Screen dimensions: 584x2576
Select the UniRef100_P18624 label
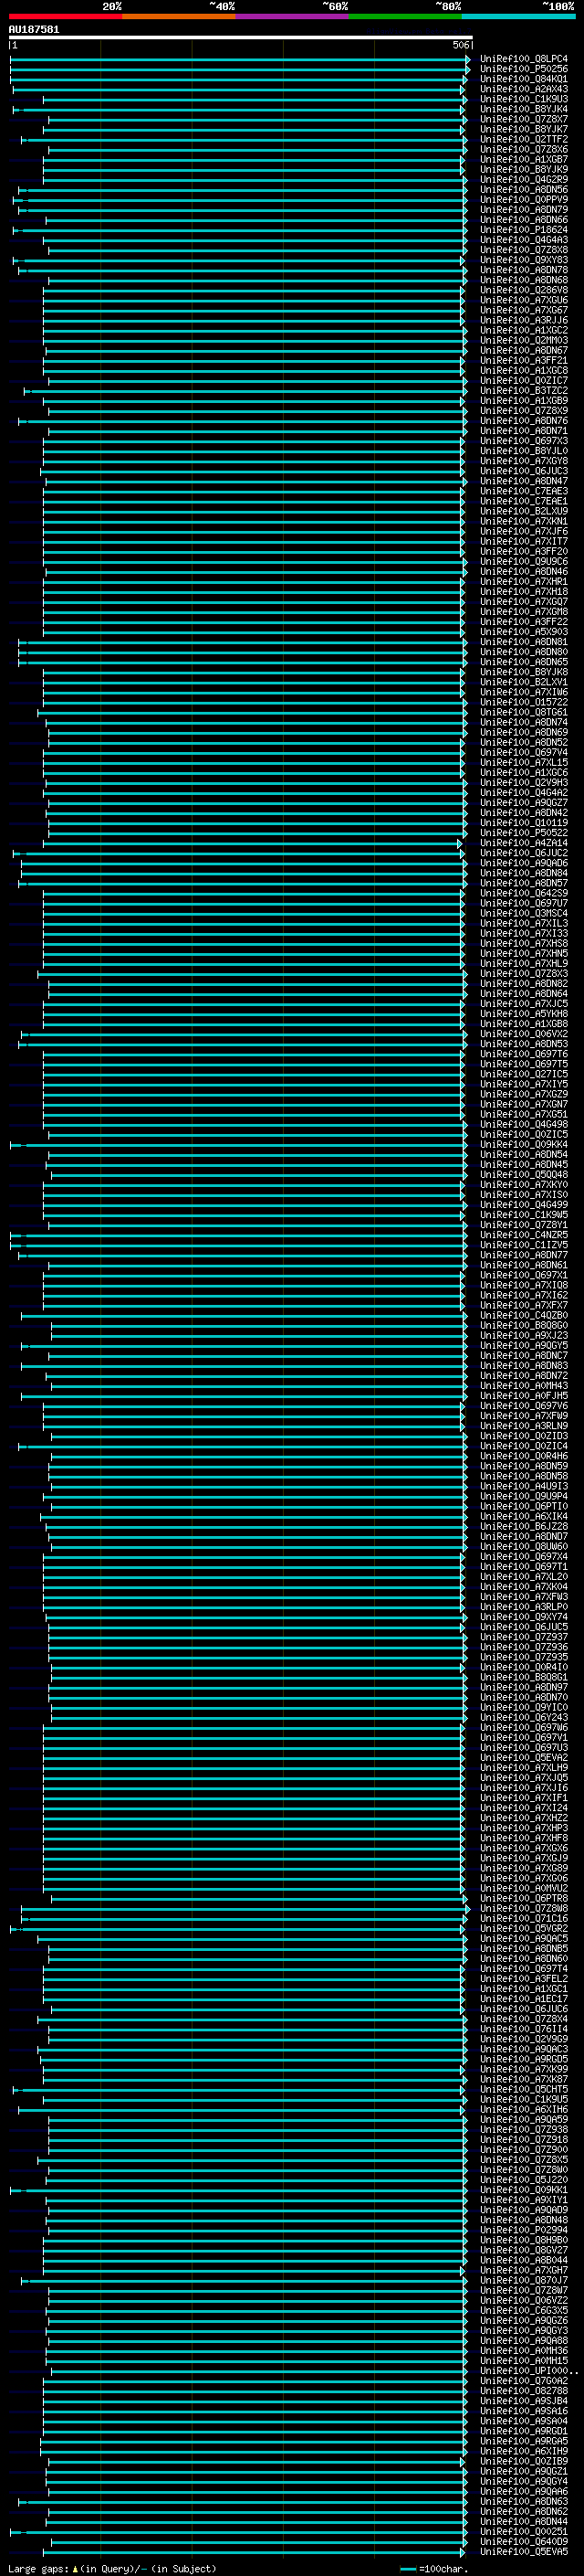[524, 230]
